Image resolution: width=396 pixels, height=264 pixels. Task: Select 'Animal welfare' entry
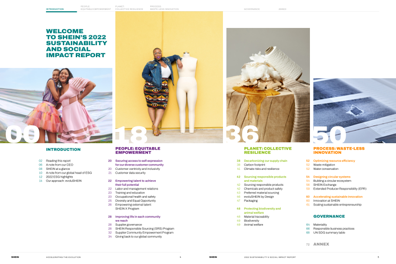tap(254, 224)
